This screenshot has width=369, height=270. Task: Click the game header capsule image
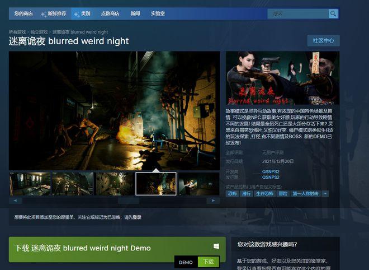tap(282, 78)
